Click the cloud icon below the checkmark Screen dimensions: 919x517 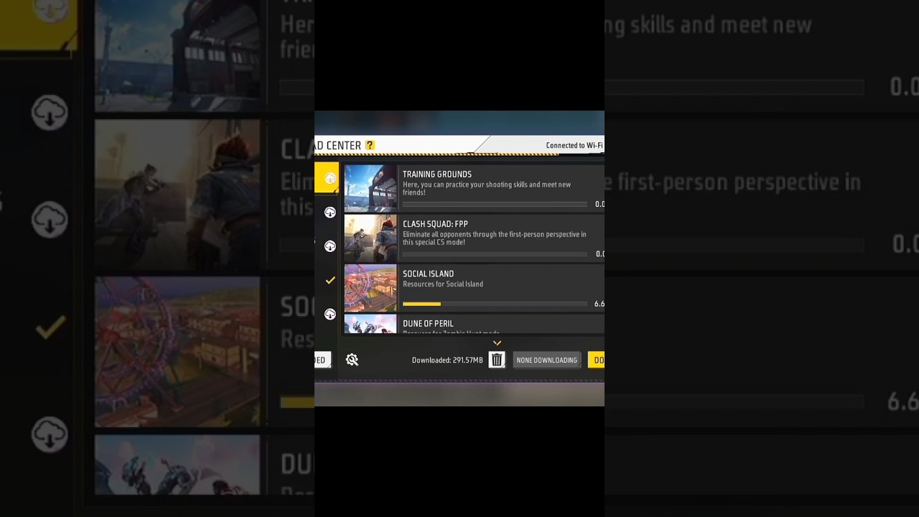(x=330, y=315)
